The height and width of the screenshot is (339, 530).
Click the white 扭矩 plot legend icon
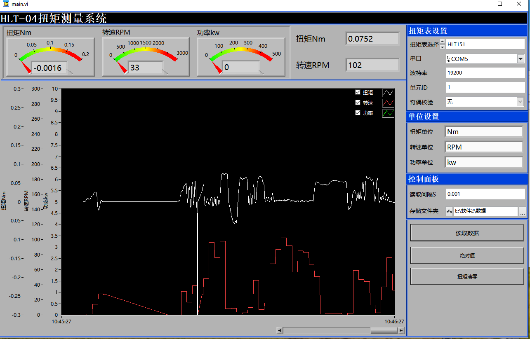tap(388, 93)
